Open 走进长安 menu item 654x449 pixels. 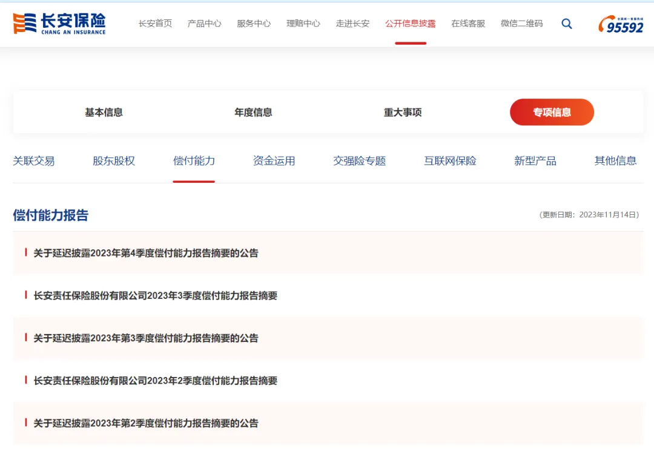[352, 24]
